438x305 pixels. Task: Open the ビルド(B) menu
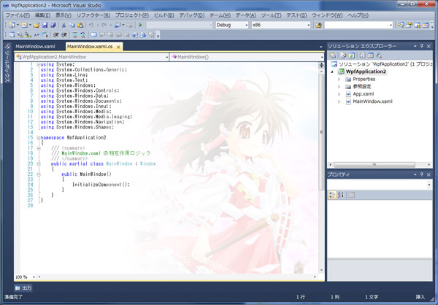pos(164,15)
